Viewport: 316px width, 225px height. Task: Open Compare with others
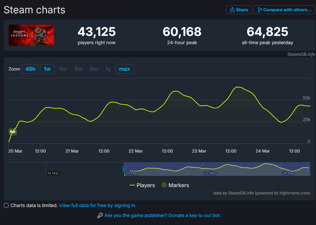pos(284,10)
